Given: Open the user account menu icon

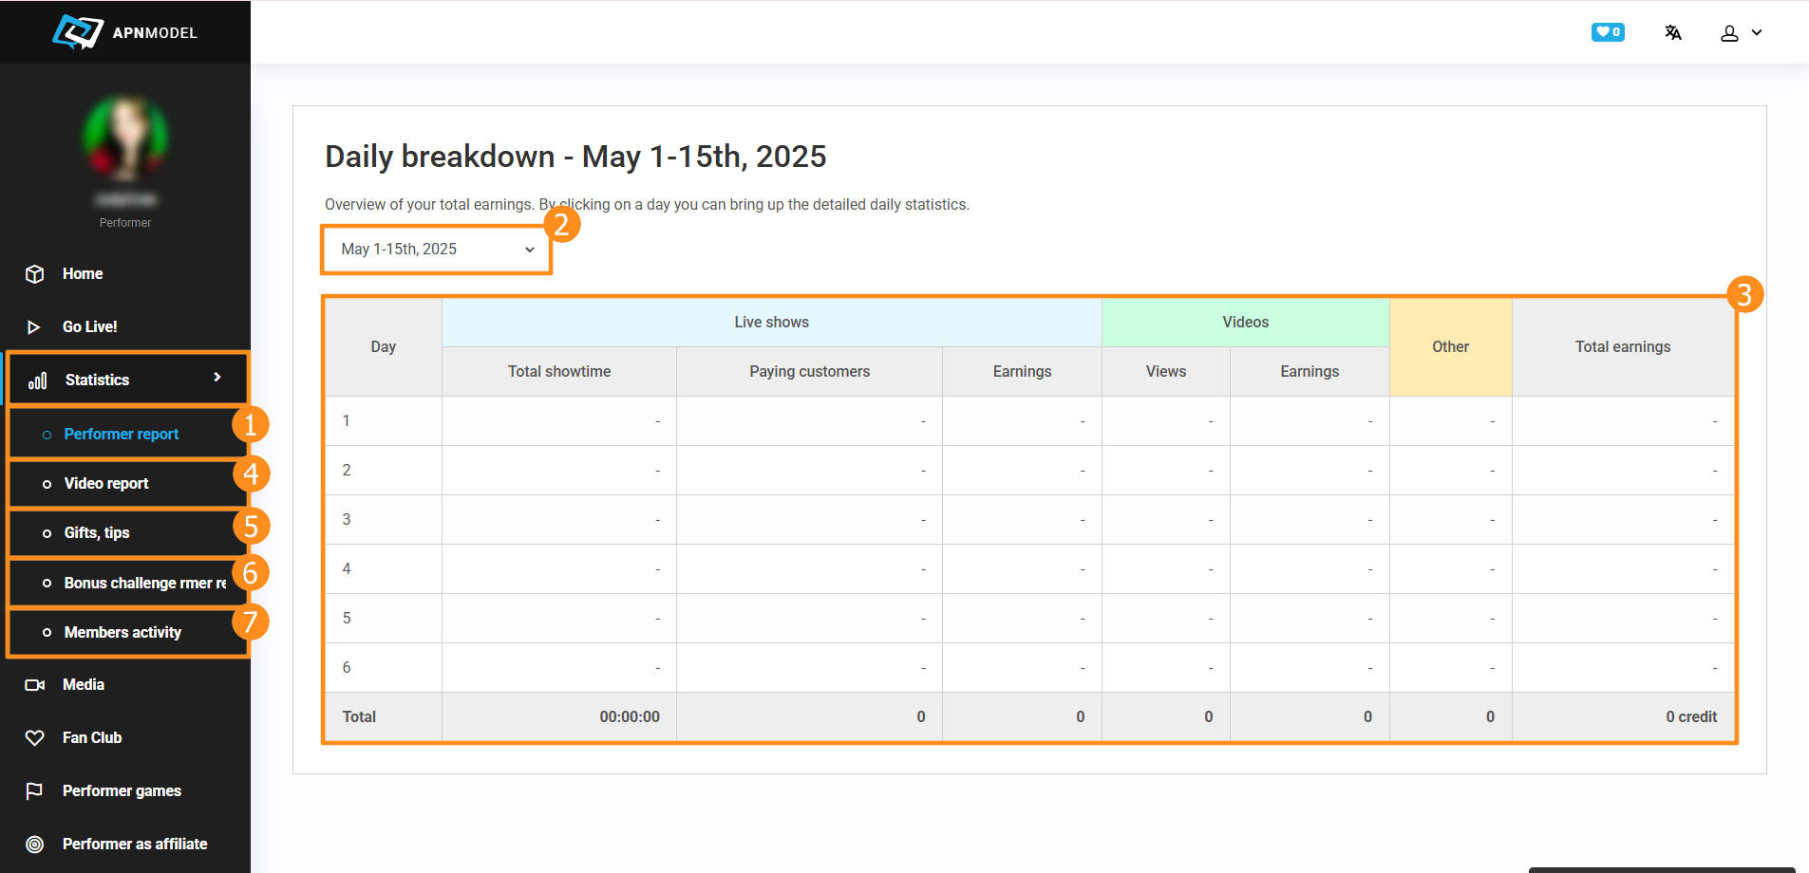Looking at the screenshot, I should (x=1730, y=33).
